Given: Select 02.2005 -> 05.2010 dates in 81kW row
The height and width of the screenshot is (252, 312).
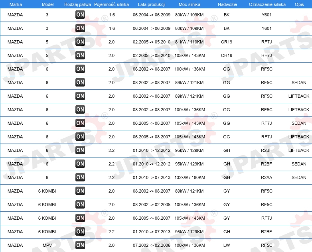Looking at the screenshot, I should [152, 42].
